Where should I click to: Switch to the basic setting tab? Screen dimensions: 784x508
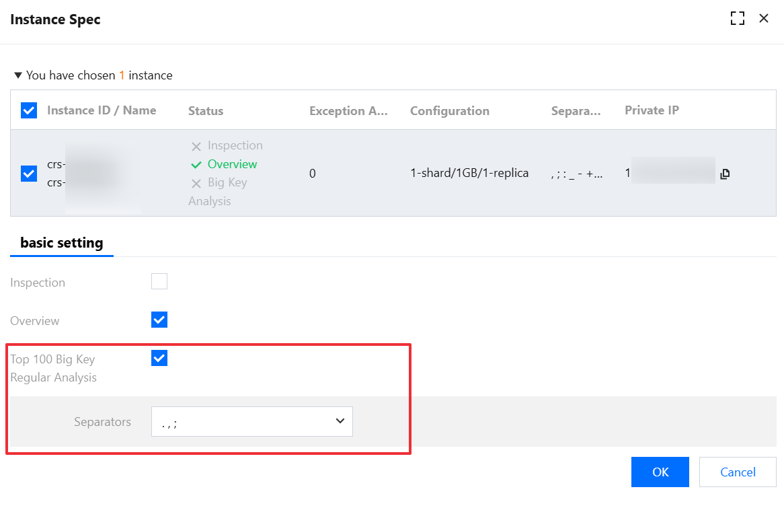(x=62, y=243)
